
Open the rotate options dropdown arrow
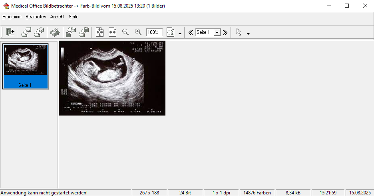click(180, 33)
